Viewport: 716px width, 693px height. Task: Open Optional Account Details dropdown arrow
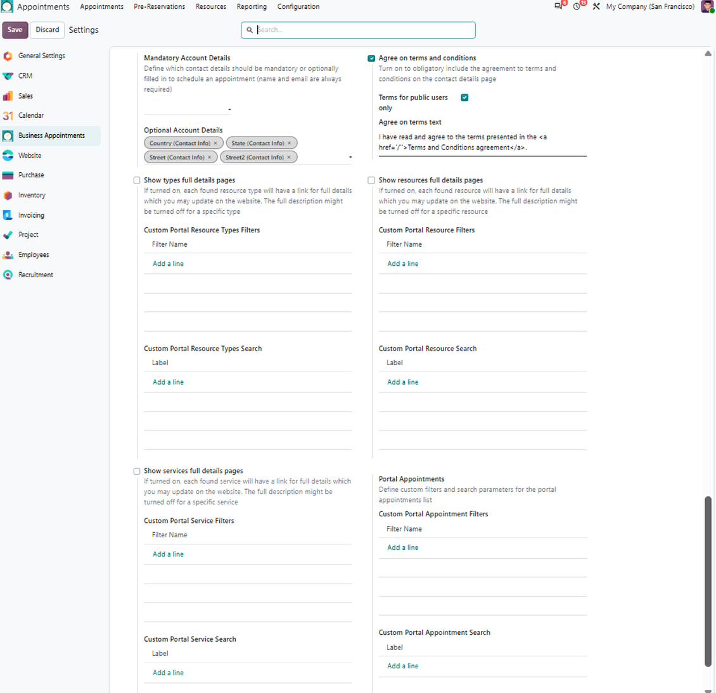pyautogui.click(x=350, y=158)
